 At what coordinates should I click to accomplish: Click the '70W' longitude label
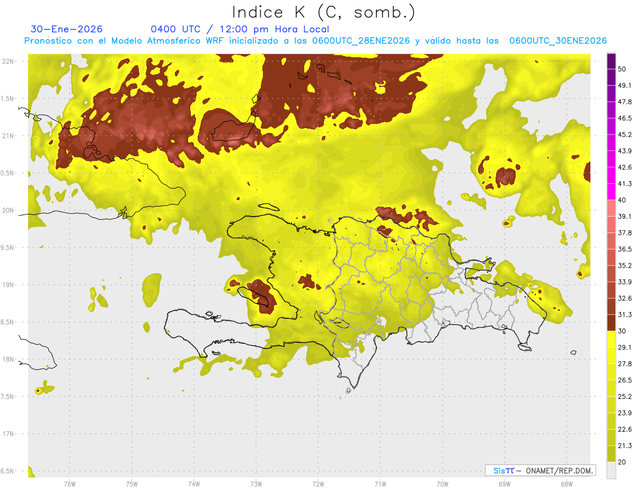[442, 485]
